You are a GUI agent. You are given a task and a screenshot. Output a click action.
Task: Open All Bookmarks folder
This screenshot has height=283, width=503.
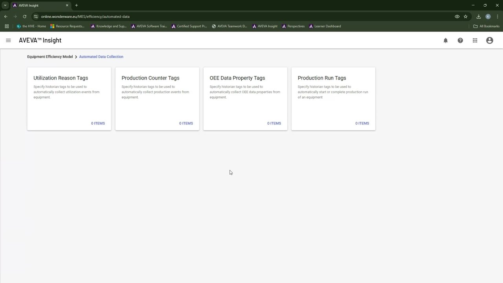click(486, 26)
